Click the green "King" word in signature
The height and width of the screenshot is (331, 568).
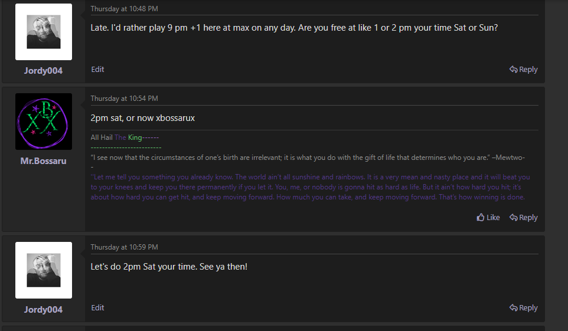135,137
